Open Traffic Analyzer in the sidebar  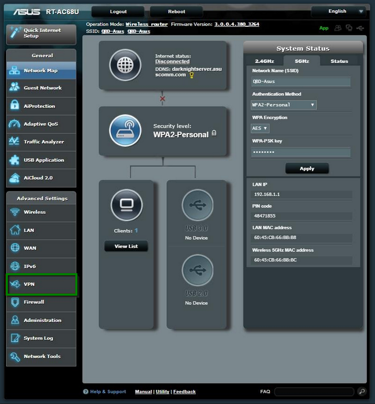pyautogui.click(x=41, y=142)
